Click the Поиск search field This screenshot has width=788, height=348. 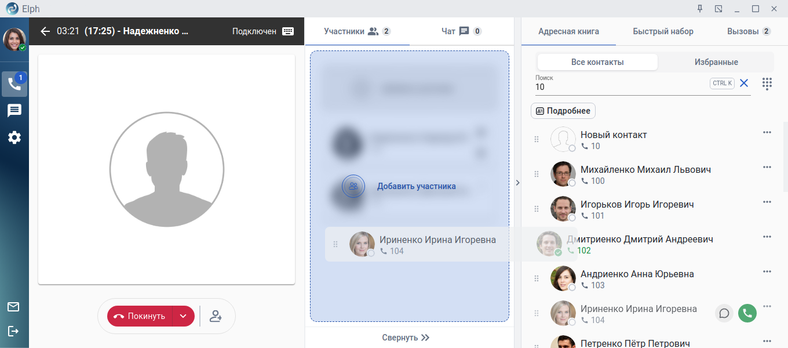621,87
